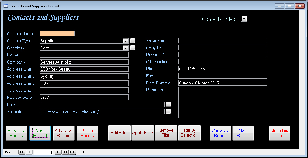Click the empty eBay ID field
Screen dimensions: 308x158
[x=223, y=48]
